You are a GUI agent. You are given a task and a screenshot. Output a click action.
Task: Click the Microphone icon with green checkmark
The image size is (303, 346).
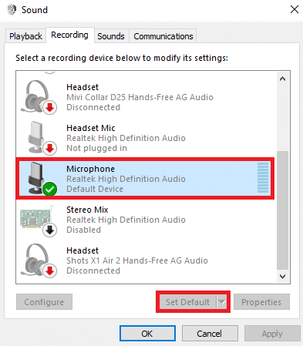[42, 179]
